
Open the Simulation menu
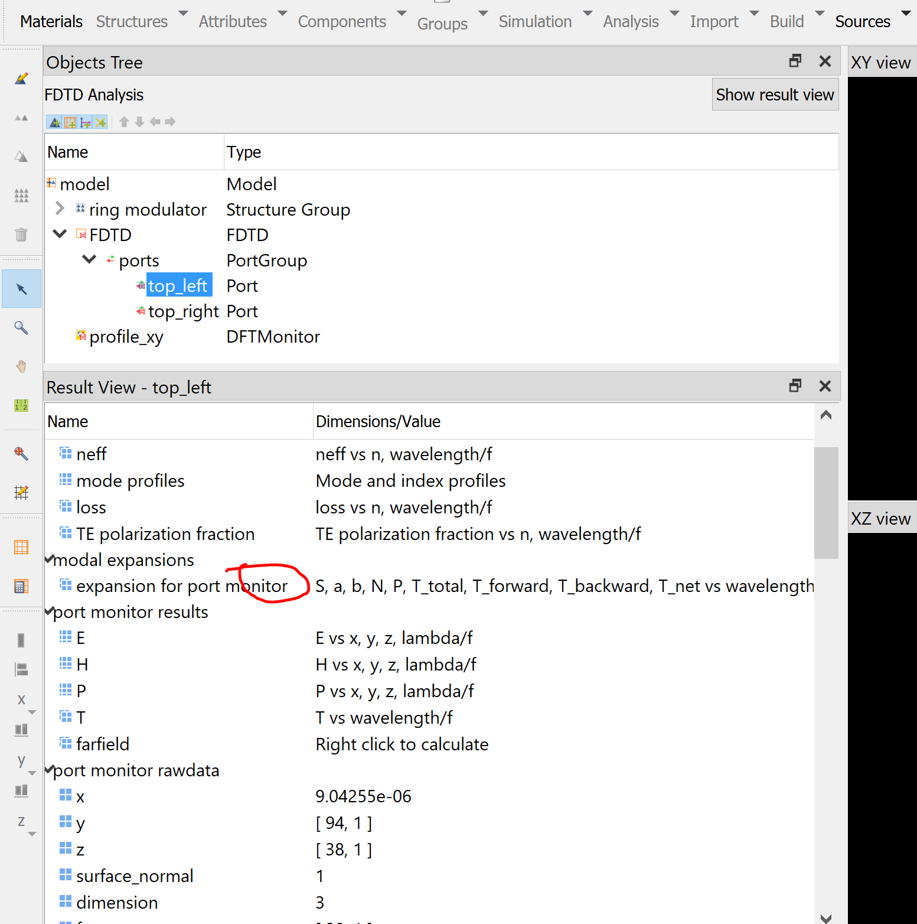536,22
